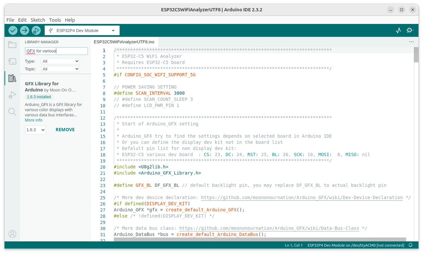This screenshot has height=254, width=423.
Task: Open the More info link for Arduino_GFX
Action: [33, 120]
